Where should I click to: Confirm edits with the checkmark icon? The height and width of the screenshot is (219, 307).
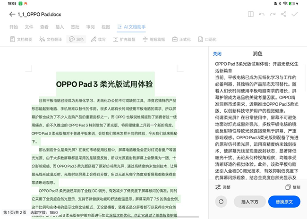294,14
